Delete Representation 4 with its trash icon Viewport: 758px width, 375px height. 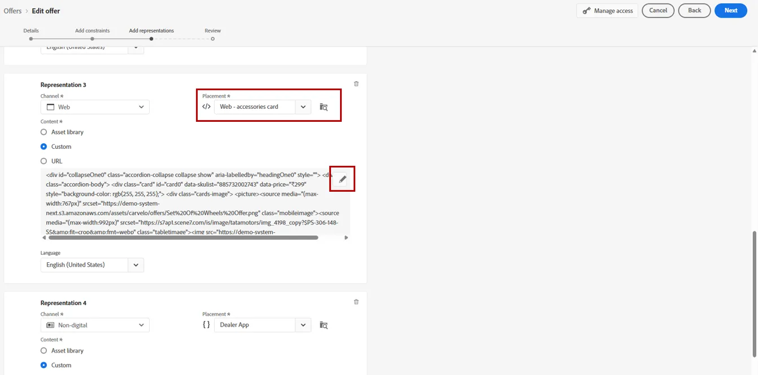(356, 302)
